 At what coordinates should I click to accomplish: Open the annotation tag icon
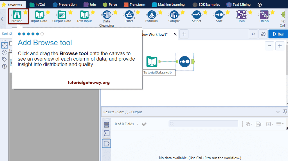pos(4,59)
